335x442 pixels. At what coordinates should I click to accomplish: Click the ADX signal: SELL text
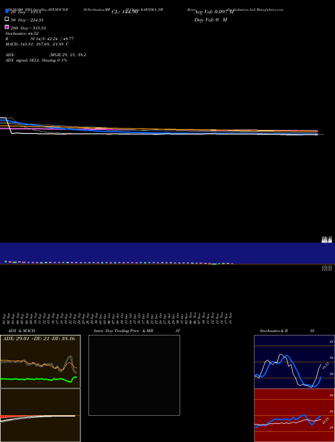click(36, 60)
